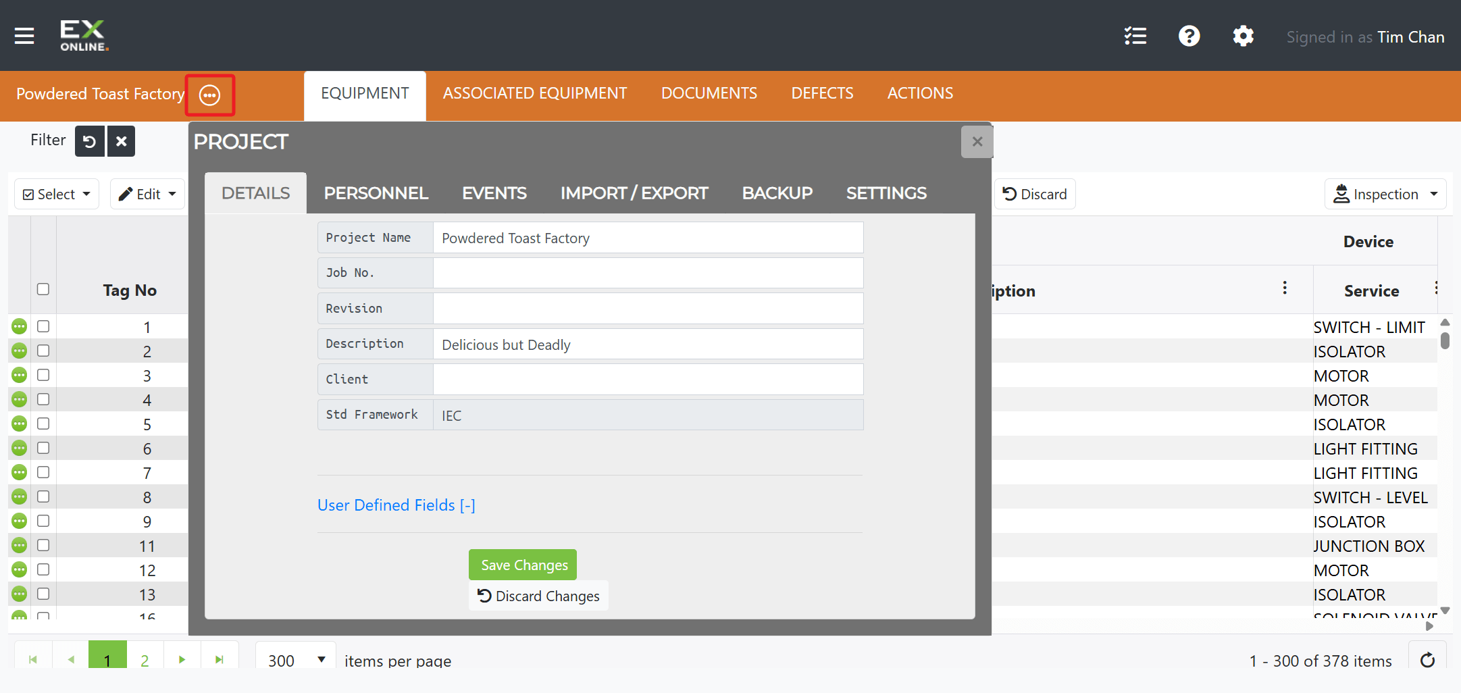Open the green row menu for Tag No 3
This screenshot has height=693, width=1461.
pos(20,376)
